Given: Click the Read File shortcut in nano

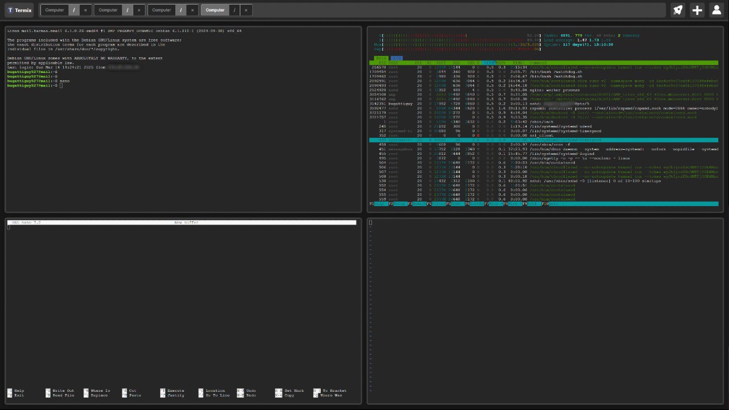Looking at the screenshot, I should [x=60, y=395].
